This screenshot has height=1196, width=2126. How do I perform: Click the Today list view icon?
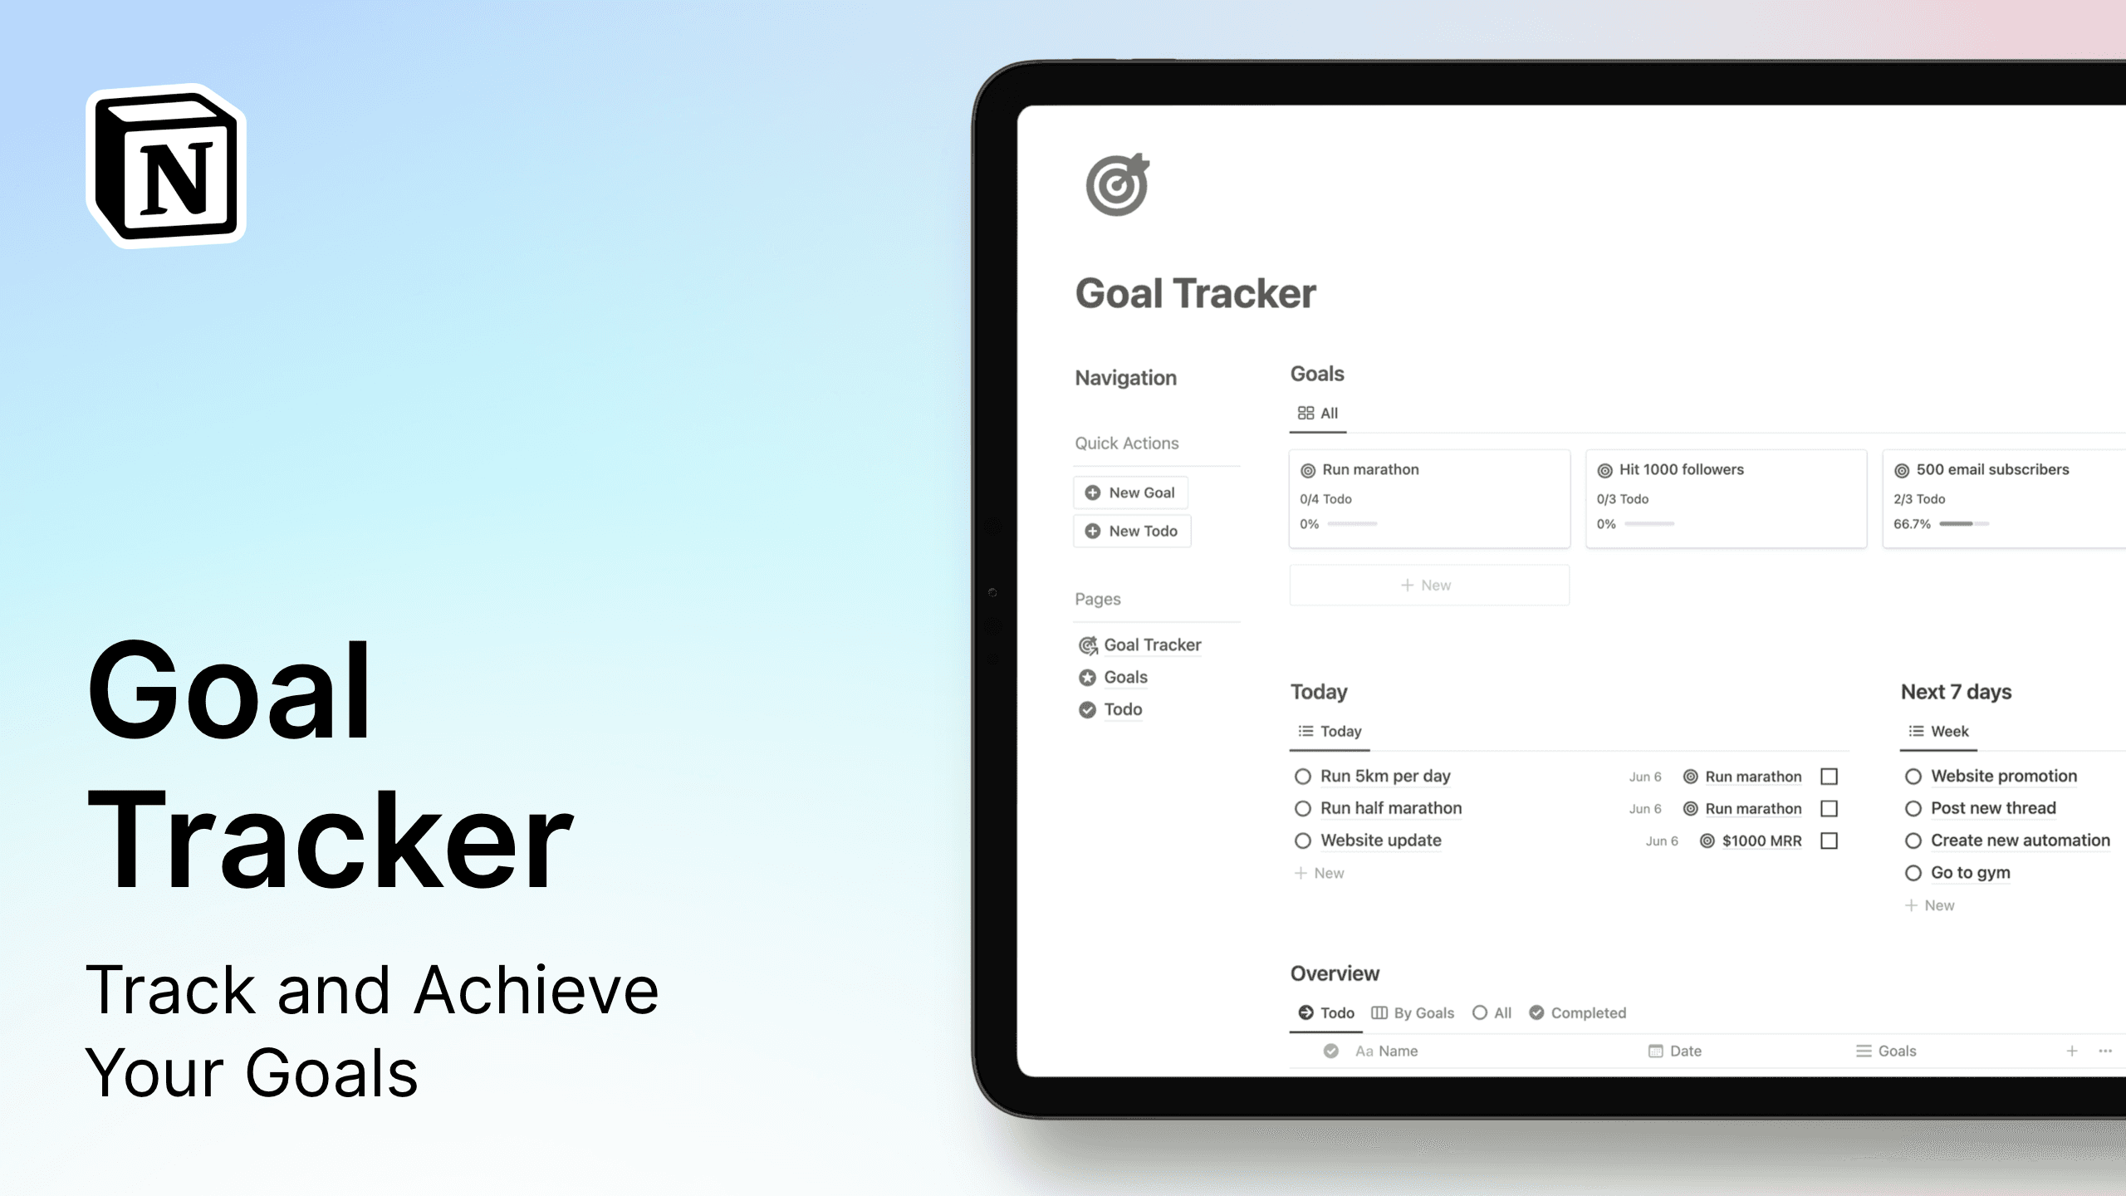[1305, 730]
